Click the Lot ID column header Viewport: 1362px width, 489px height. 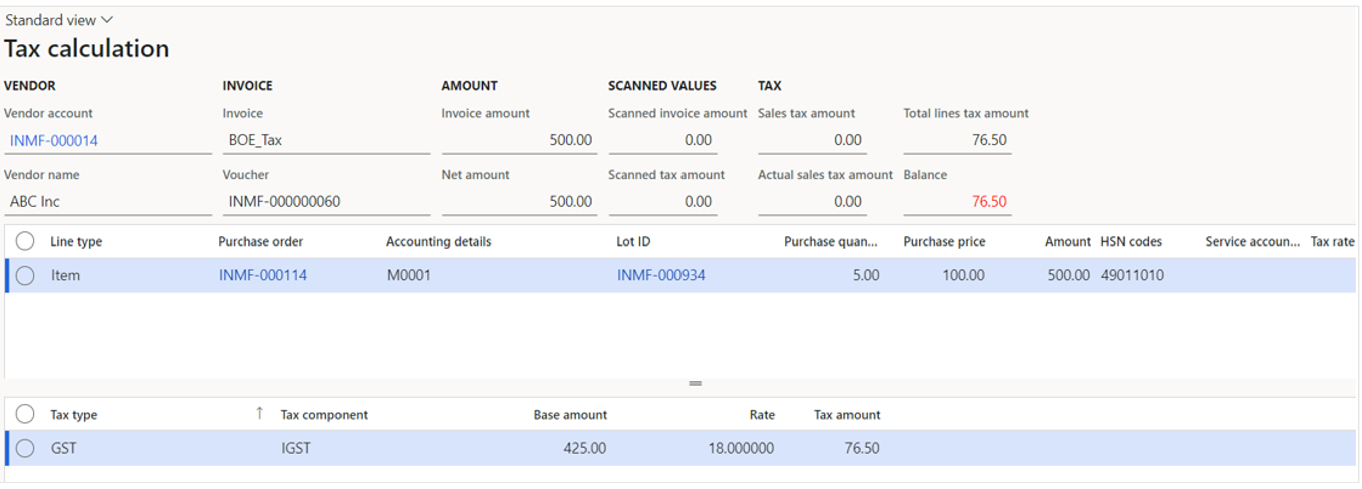(x=633, y=242)
